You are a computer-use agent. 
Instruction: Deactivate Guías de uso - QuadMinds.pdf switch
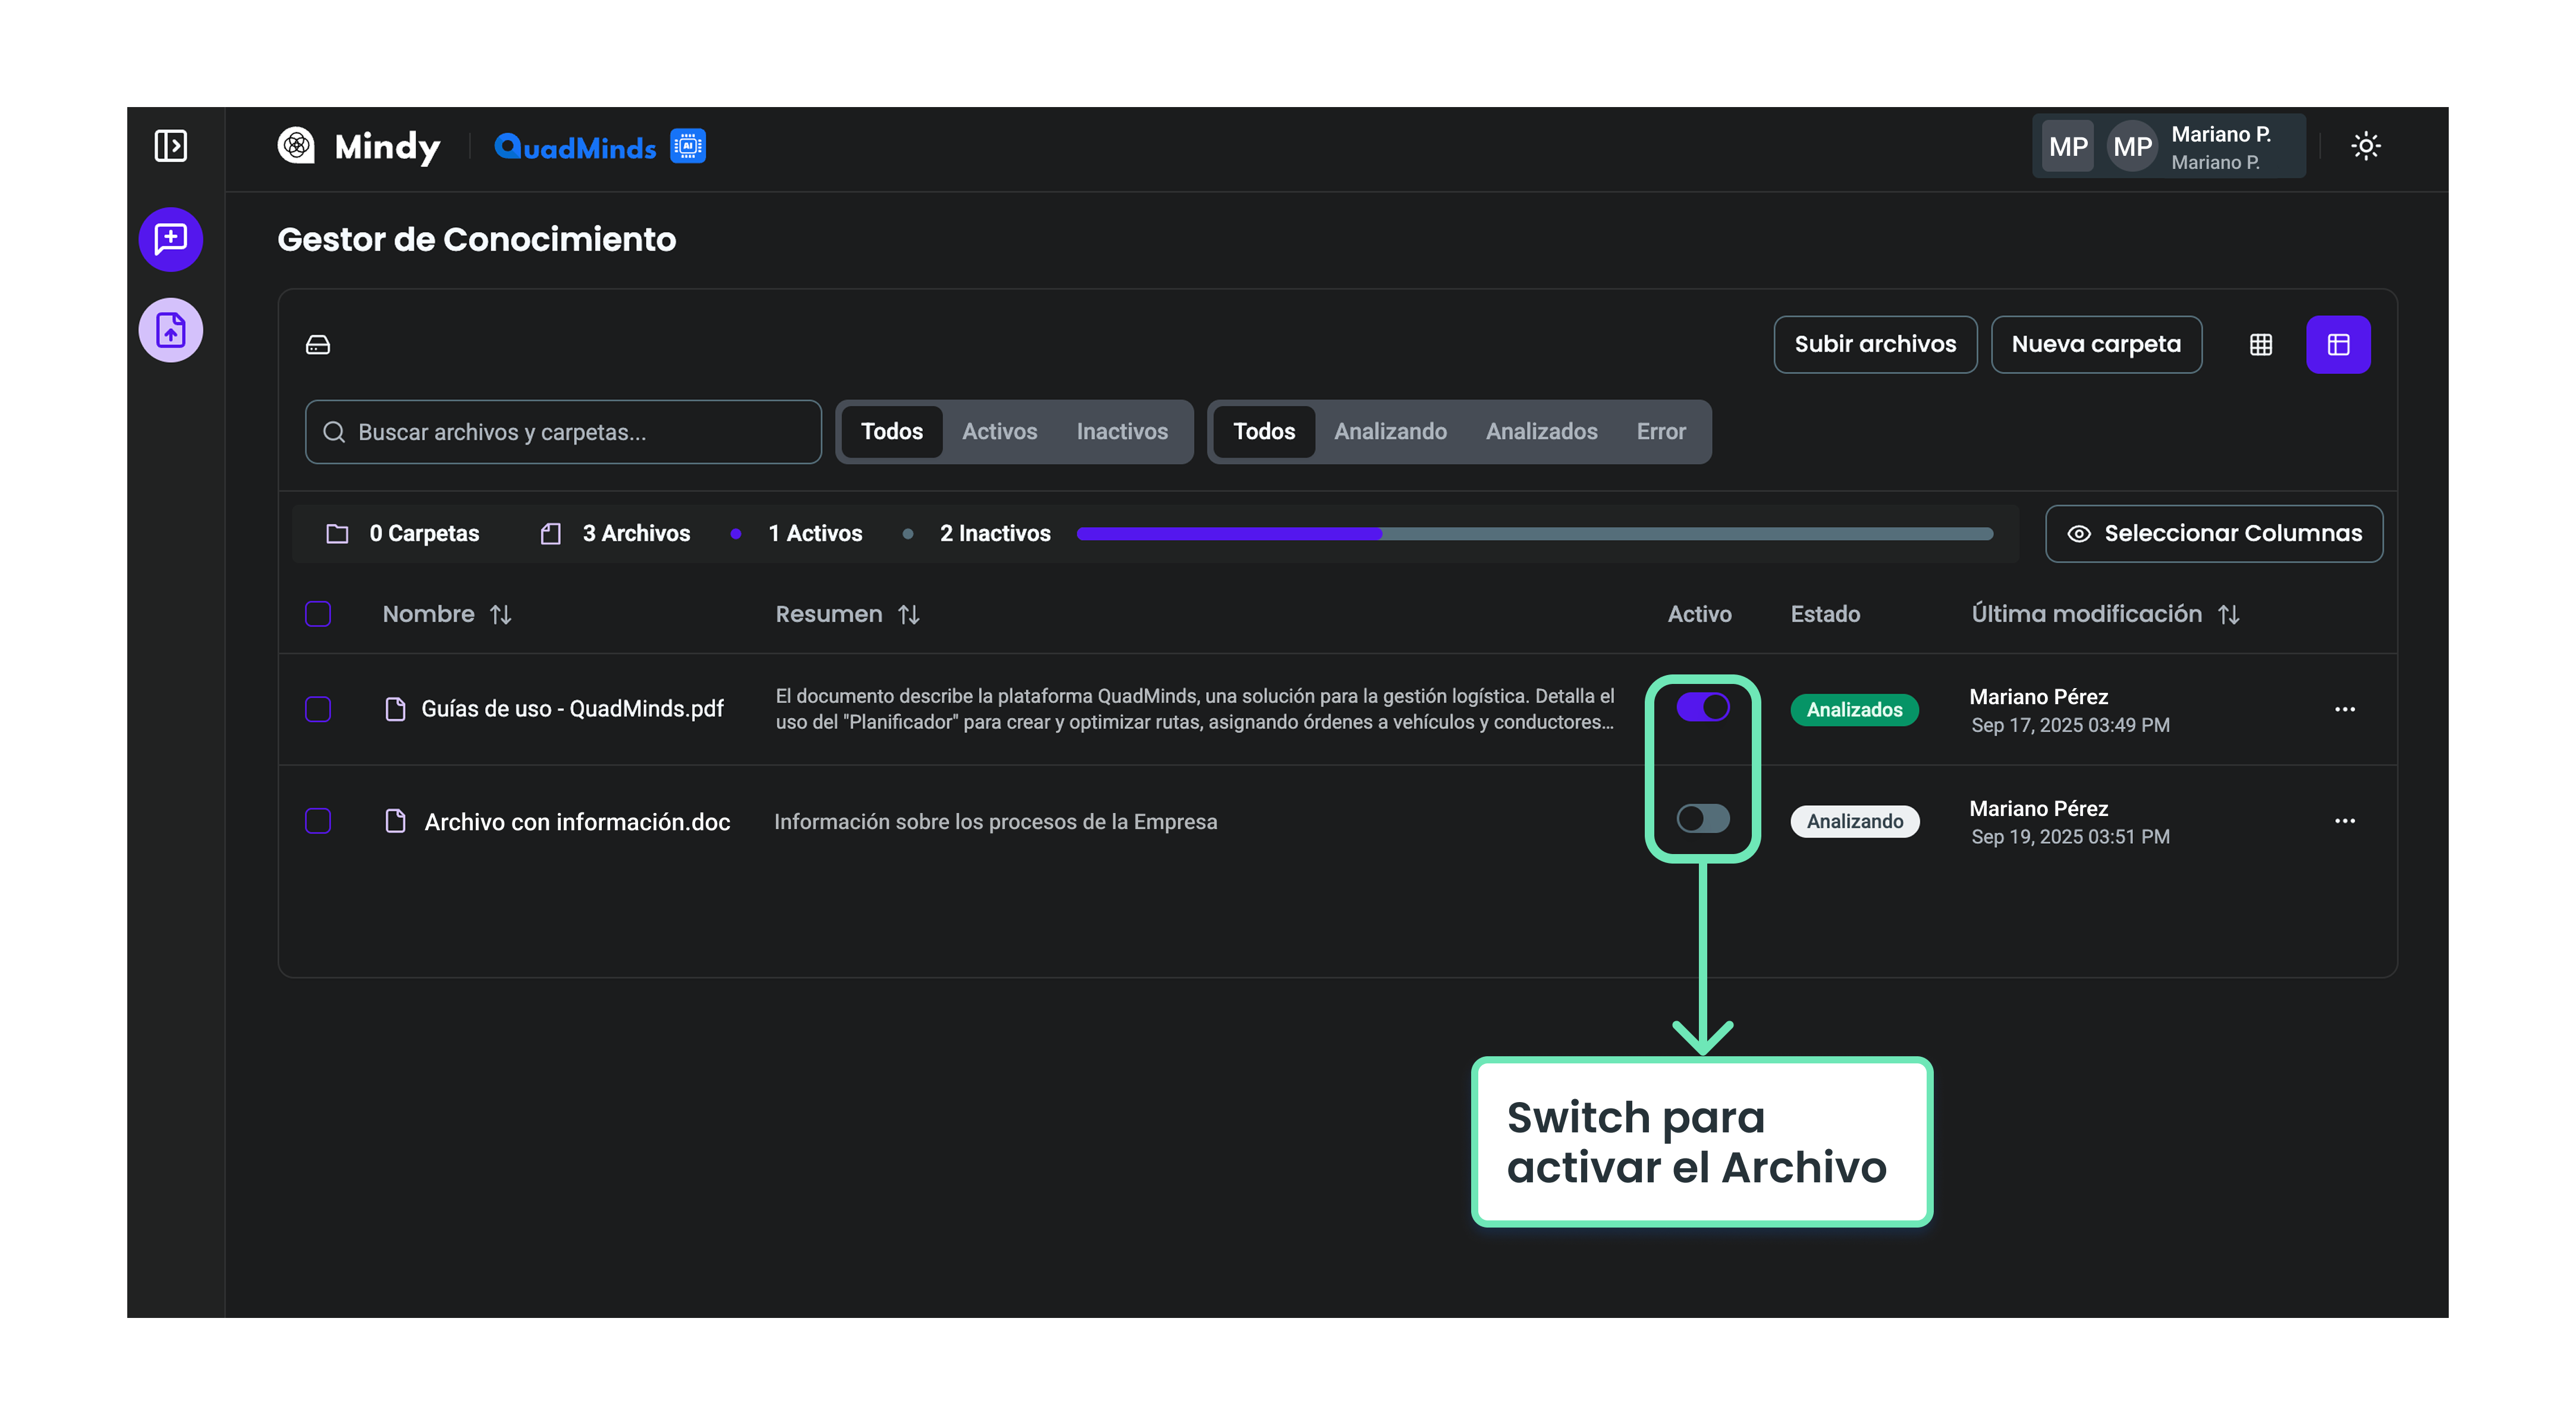point(1702,707)
